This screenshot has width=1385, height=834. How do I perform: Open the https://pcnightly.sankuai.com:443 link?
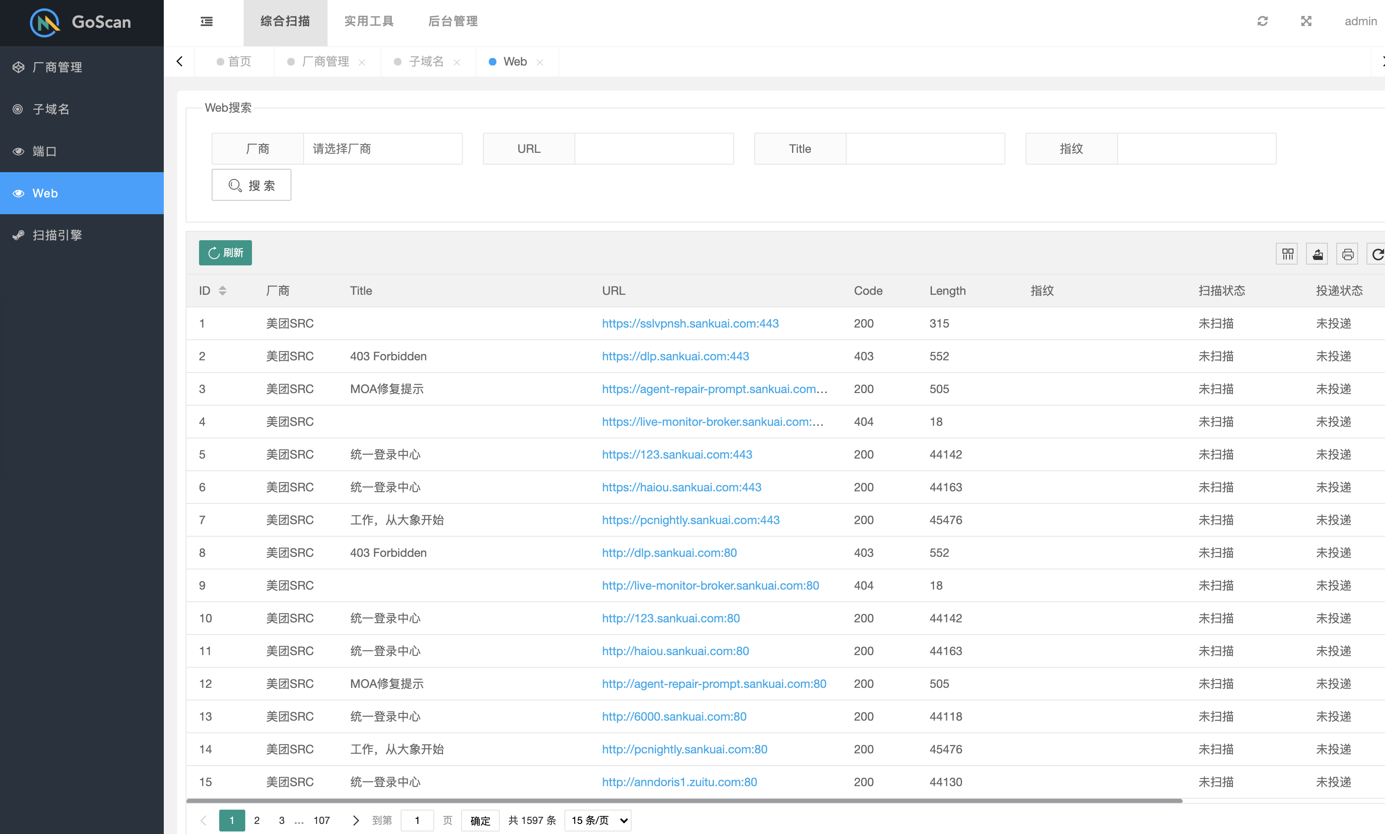coord(690,520)
